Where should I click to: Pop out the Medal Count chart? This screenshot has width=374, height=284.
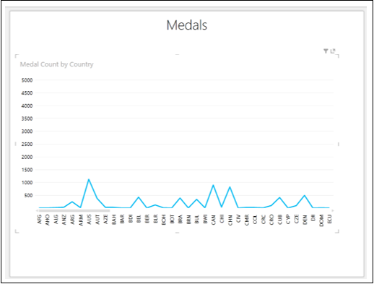pyautogui.click(x=333, y=51)
